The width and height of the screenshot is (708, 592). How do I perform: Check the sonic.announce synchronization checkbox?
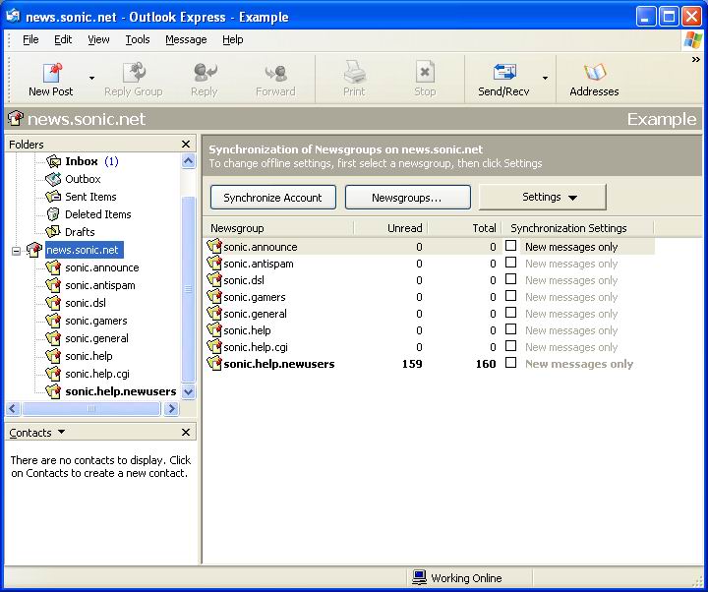click(510, 246)
